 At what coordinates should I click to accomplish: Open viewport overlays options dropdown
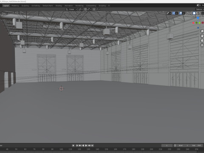tap(184, 13)
